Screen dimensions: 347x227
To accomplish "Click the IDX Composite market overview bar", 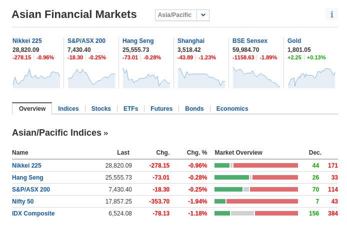I will [x=256, y=214].
